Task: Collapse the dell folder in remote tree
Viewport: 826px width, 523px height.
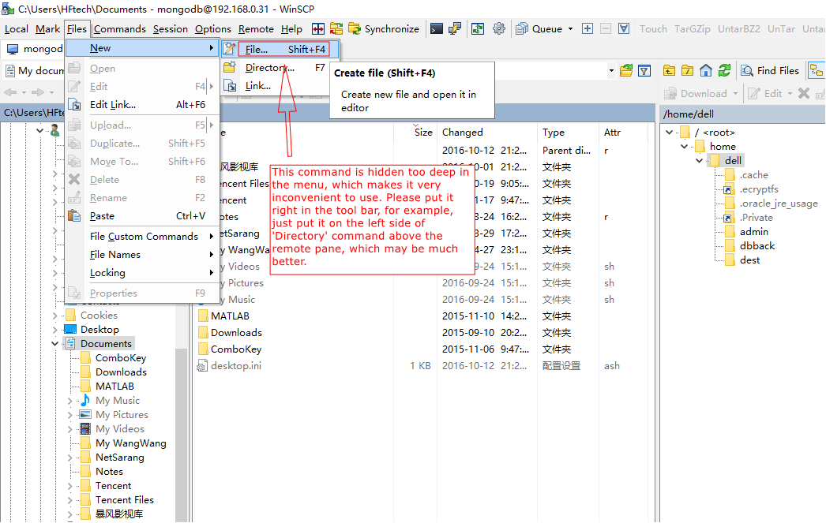Action: coord(700,161)
